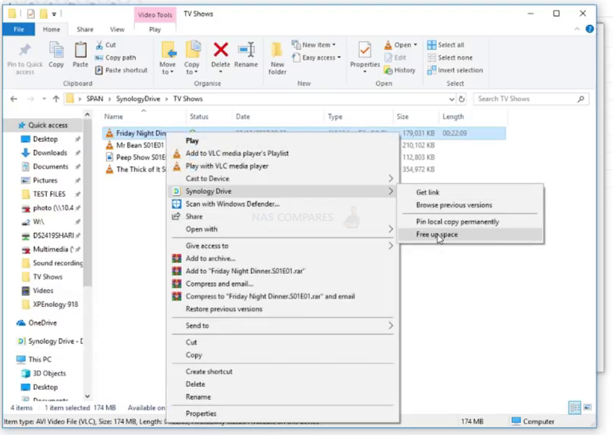Click the Cut scissors icon in ribbon
613x435 pixels.
[100, 44]
